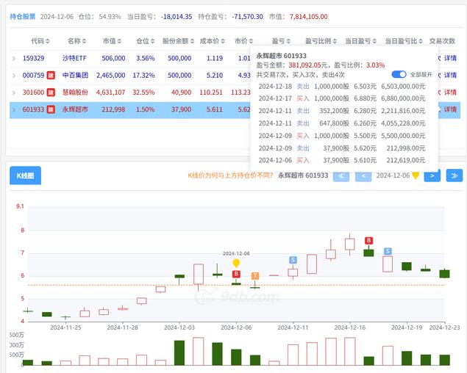Expand the 永辉超市 601933 row

[14, 109]
